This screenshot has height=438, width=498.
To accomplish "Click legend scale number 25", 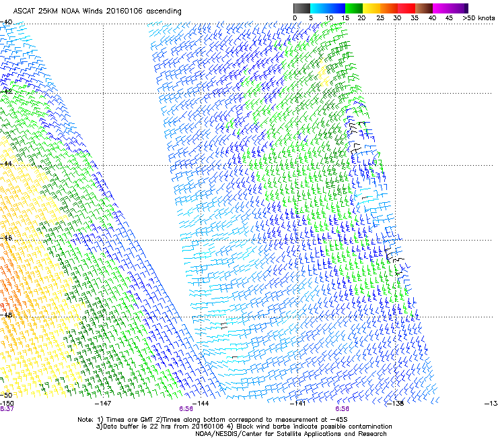I will pos(380,18).
